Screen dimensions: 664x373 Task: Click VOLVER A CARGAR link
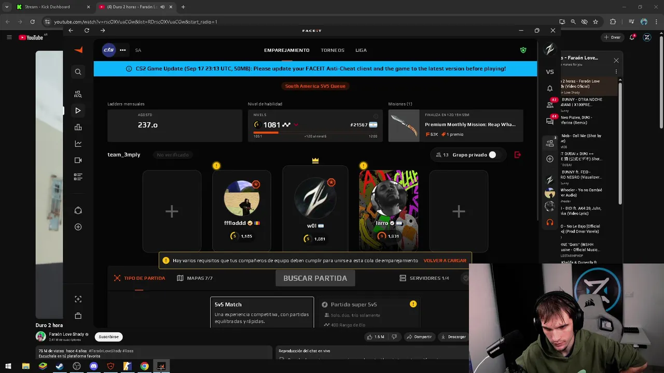point(445,261)
